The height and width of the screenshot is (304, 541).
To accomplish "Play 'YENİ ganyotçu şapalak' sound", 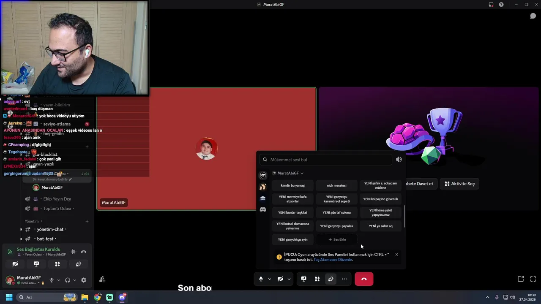I will [336, 226].
